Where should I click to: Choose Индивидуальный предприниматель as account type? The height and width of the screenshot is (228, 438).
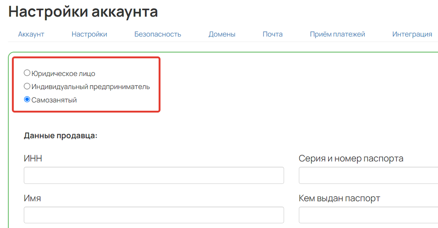click(x=27, y=86)
